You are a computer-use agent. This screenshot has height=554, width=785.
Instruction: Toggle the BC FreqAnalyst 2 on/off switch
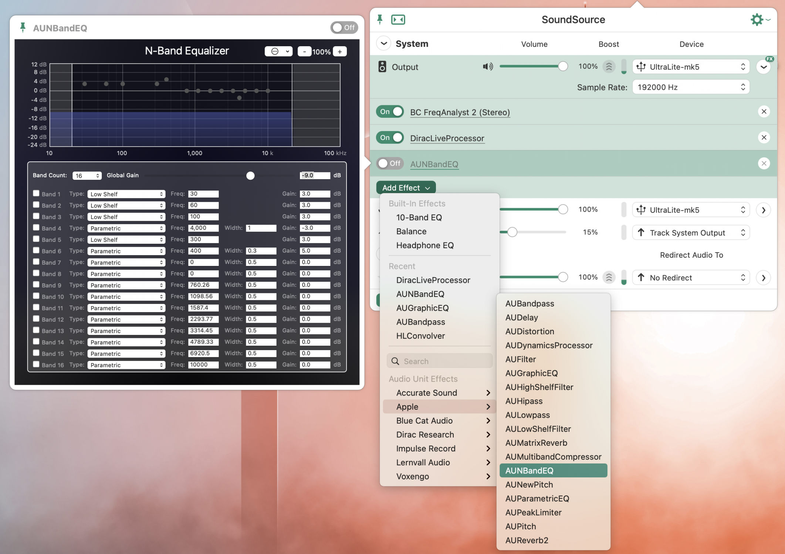click(390, 112)
